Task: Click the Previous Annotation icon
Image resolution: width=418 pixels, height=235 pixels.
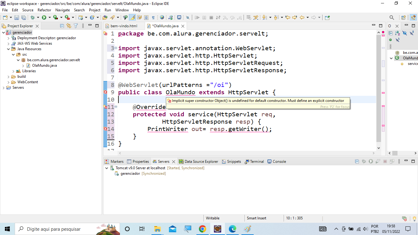Action: point(276,18)
